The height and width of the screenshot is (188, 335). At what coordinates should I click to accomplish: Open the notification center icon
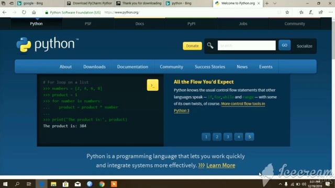pyautogui.click(x=328, y=184)
